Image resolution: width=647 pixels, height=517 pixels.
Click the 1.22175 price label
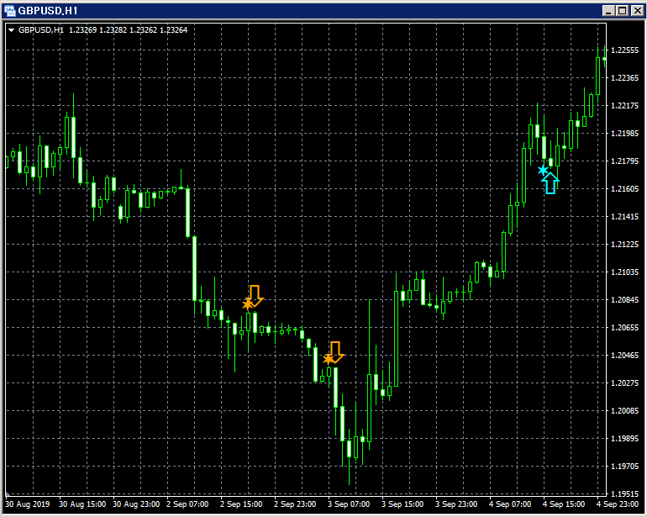624,106
